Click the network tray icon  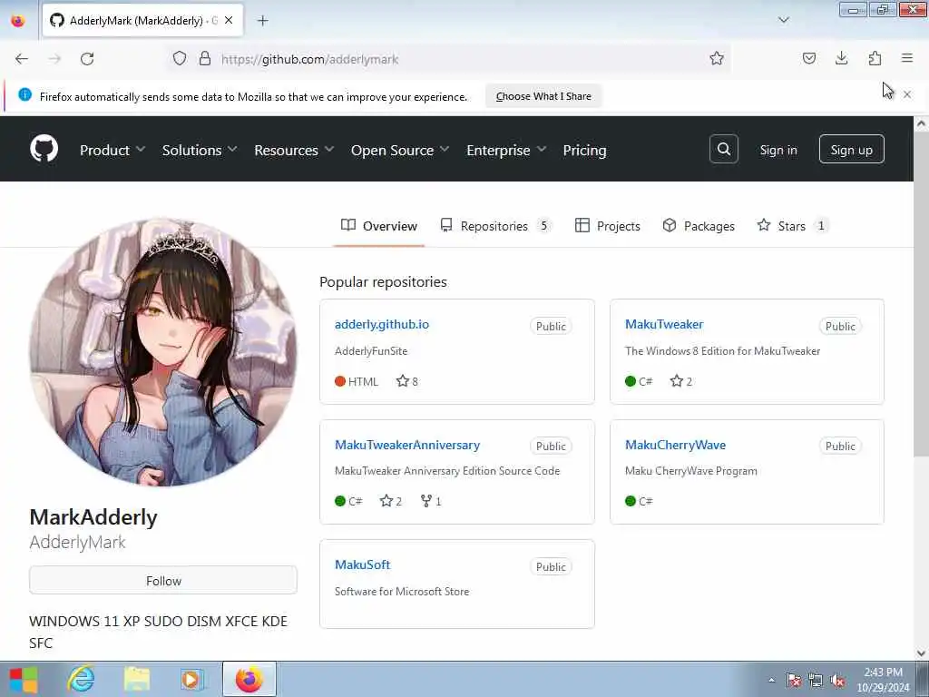tap(816, 681)
